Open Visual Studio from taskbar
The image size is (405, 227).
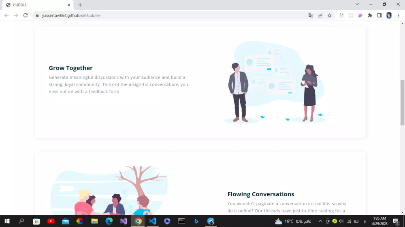click(124, 221)
